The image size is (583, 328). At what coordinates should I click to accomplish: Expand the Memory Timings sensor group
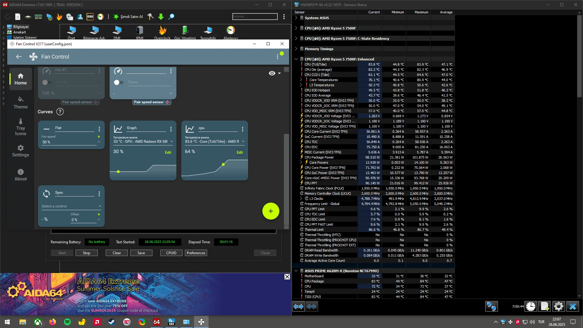[296, 49]
